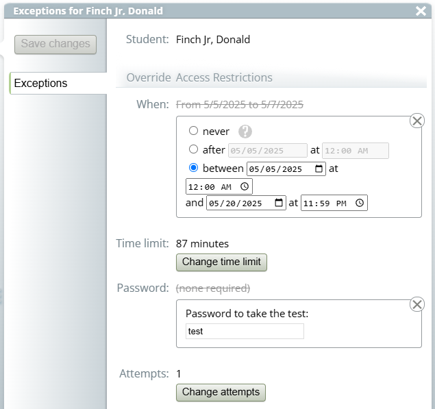Screen dimensions: 435x409
Task: Select the never radio option
Action: (x=193, y=131)
